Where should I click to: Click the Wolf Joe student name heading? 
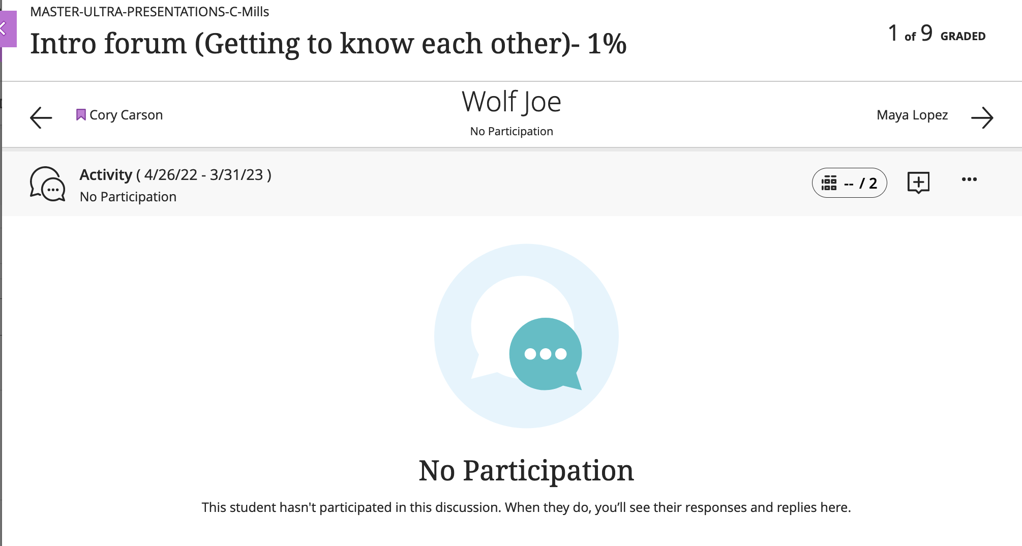tap(512, 102)
